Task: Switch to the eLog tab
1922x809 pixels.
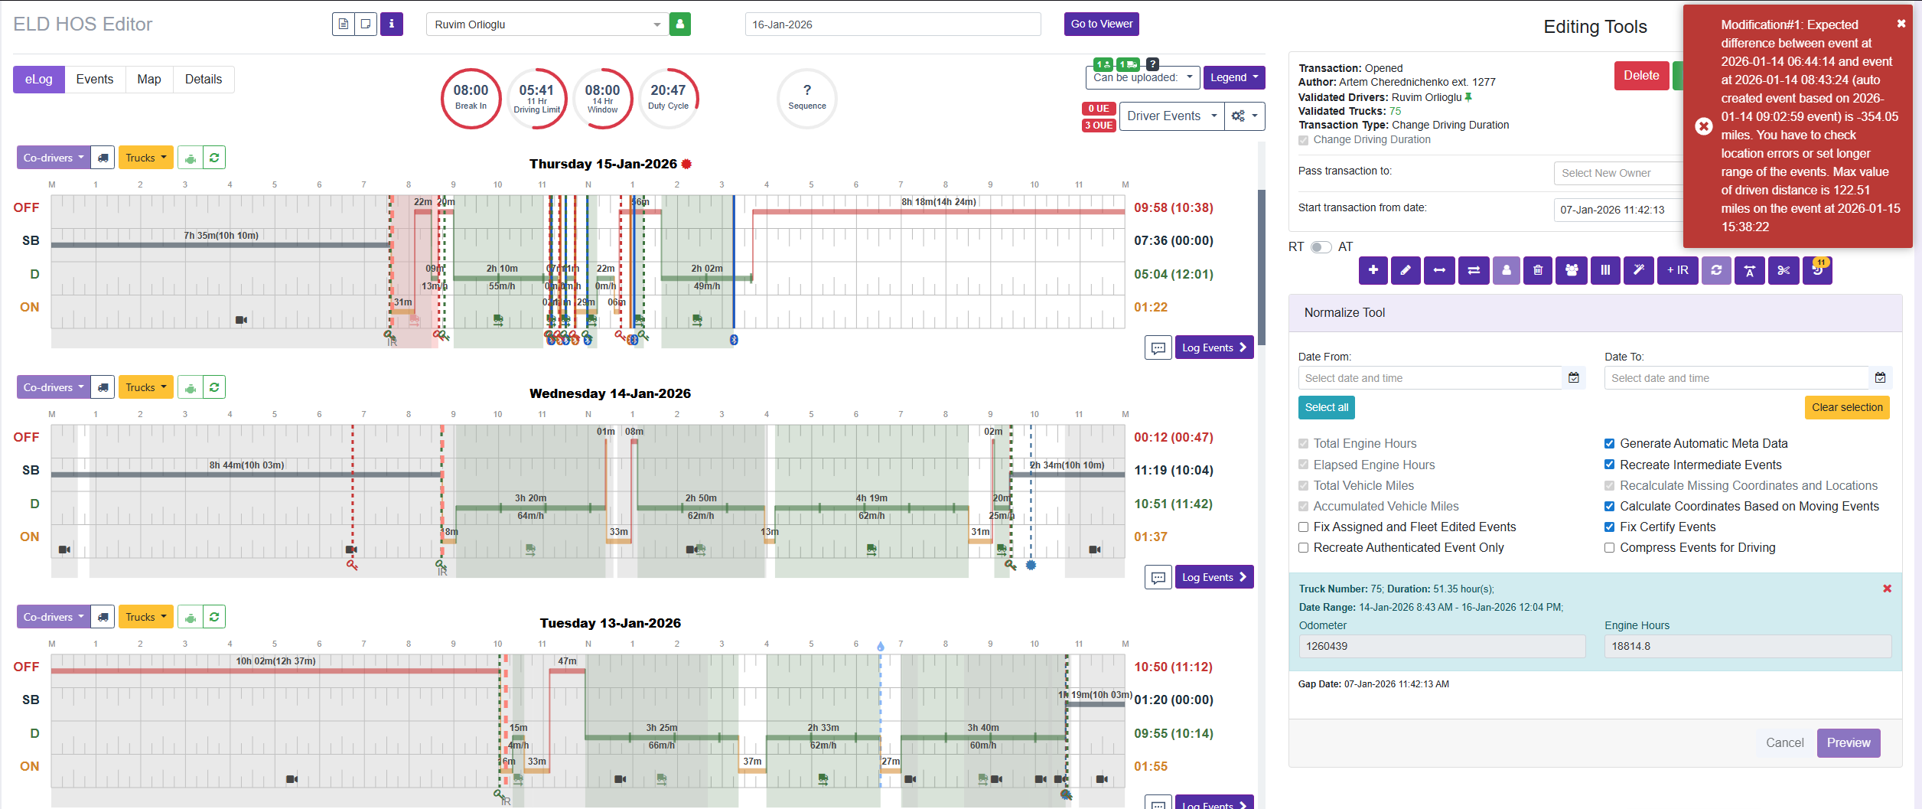Action: tap(39, 80)
